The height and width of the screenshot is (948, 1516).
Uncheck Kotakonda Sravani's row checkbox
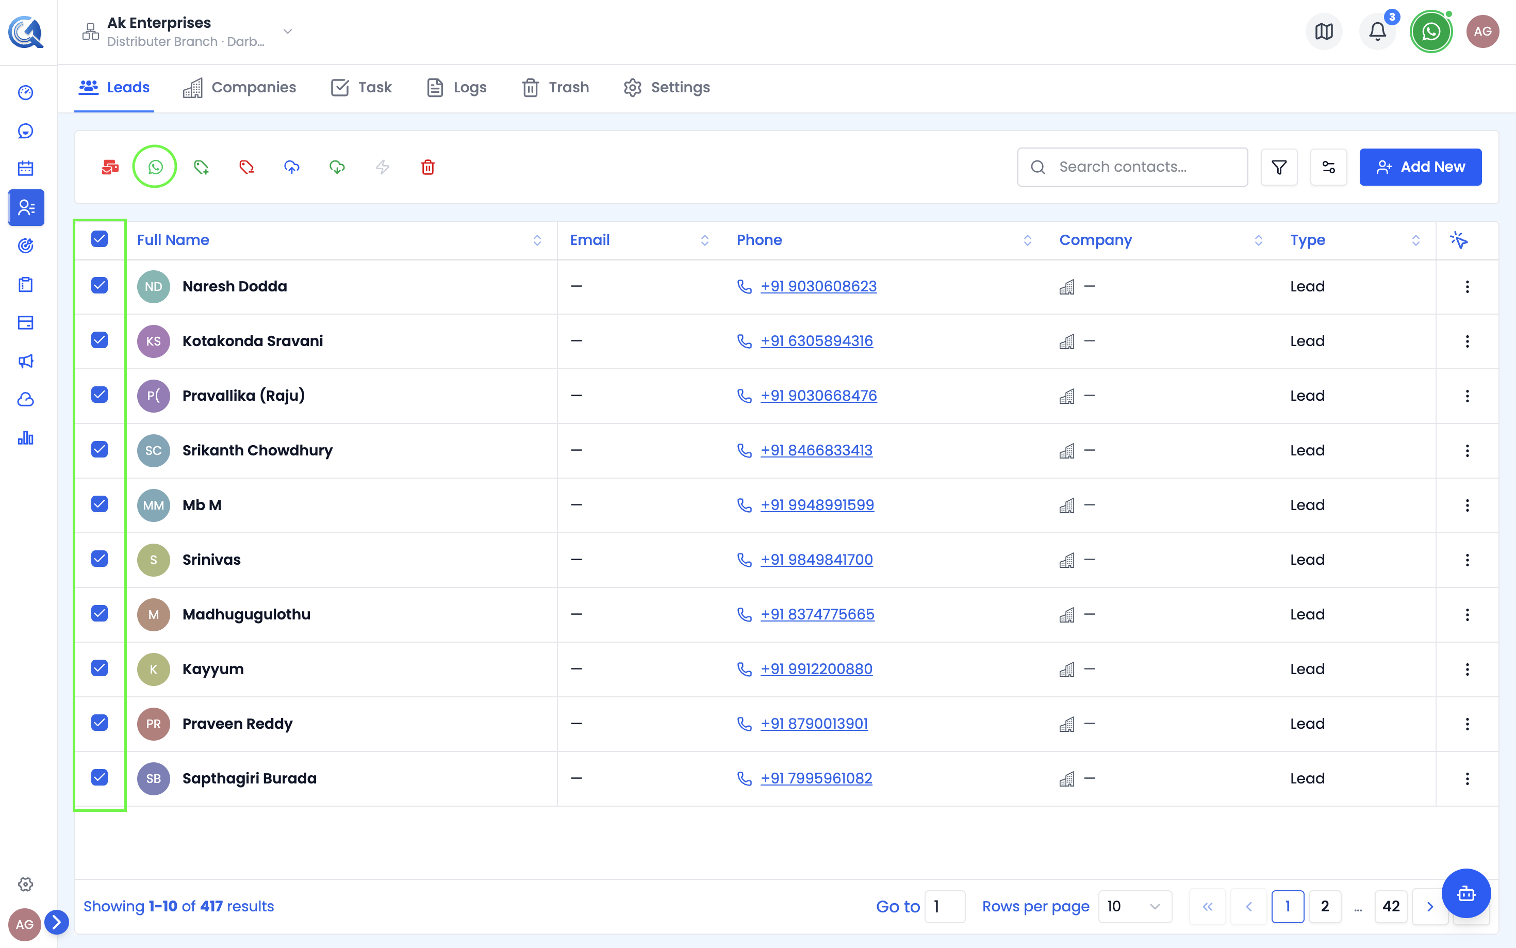pos(100,340)
